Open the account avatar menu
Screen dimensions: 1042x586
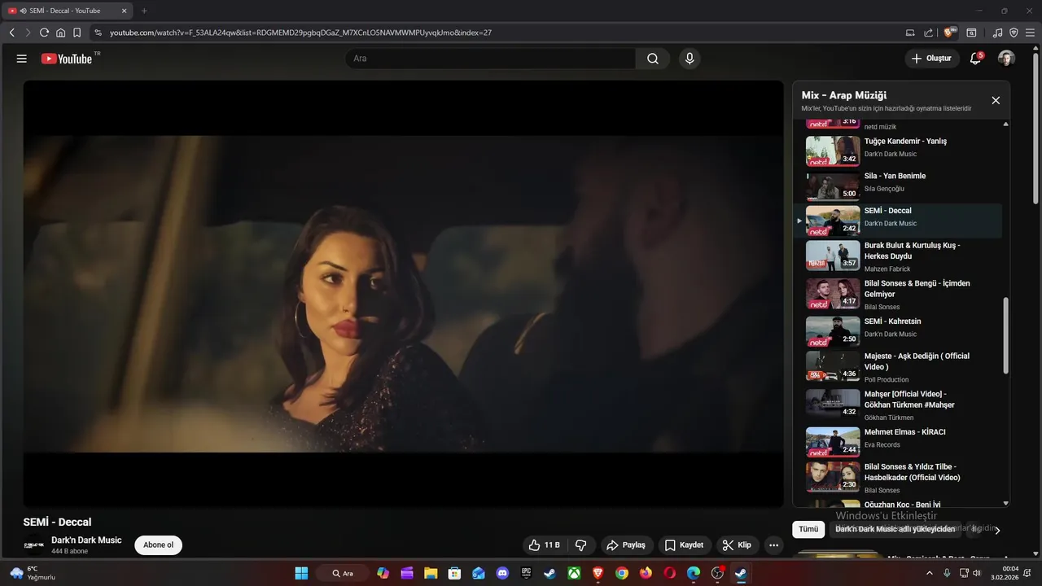(x=1006, y=59)
